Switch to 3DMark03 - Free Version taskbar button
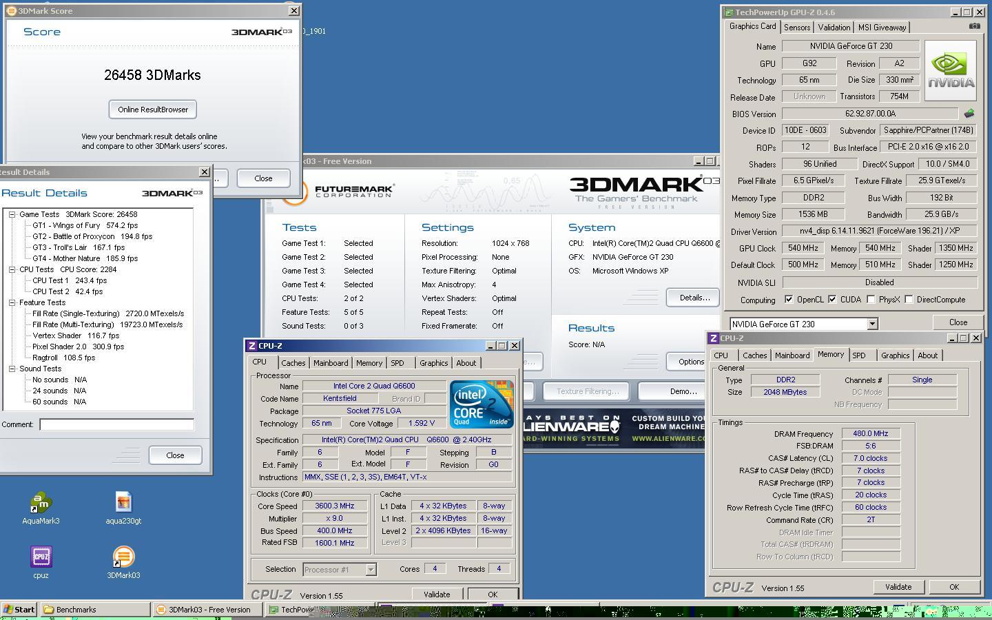The image size is (992, 620). 207,609
